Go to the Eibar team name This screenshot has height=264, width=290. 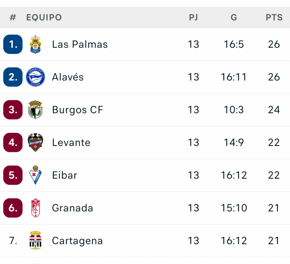[65, 175]
